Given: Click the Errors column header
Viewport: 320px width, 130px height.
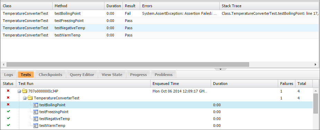Looking at the screenshot, I should [180, 6].
